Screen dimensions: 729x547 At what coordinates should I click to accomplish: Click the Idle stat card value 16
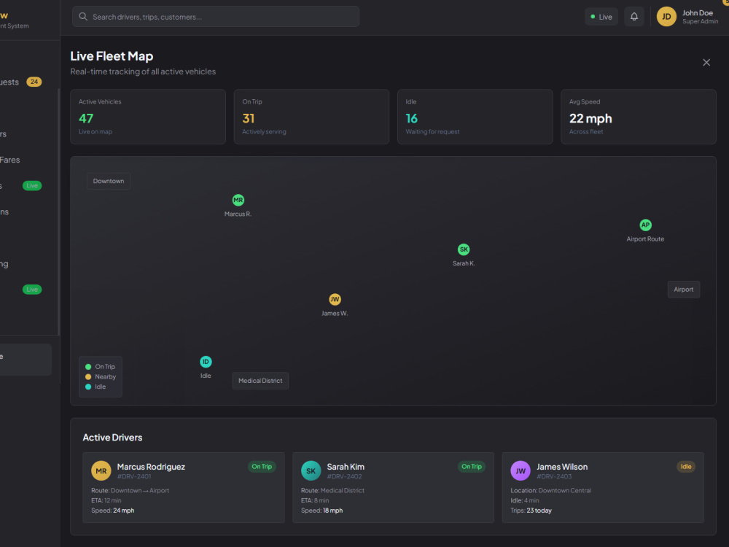tap(411, 119)
